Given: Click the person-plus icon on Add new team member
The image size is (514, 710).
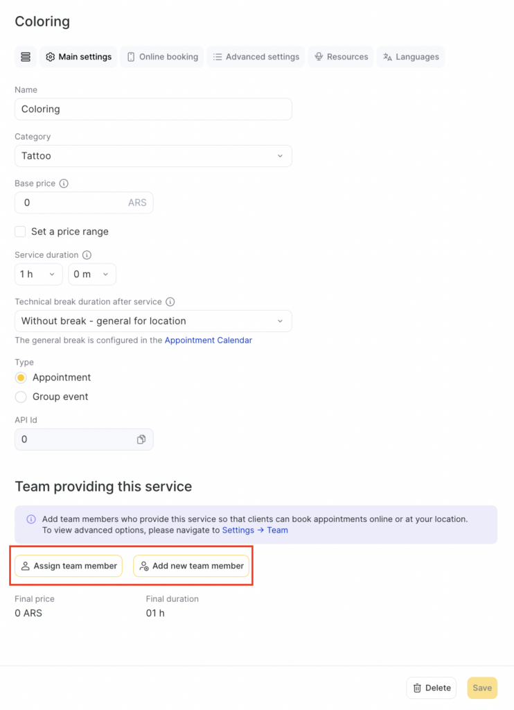Looking at the screenshot, I should (144, 566).
